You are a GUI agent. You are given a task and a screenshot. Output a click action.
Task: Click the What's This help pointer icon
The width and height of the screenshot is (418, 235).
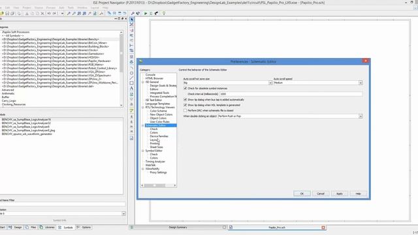coord(138,13)
